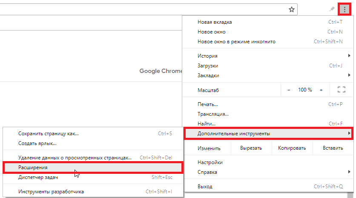
Task: Decrease zoom with the minus button
Action: (x=289, y=90)
